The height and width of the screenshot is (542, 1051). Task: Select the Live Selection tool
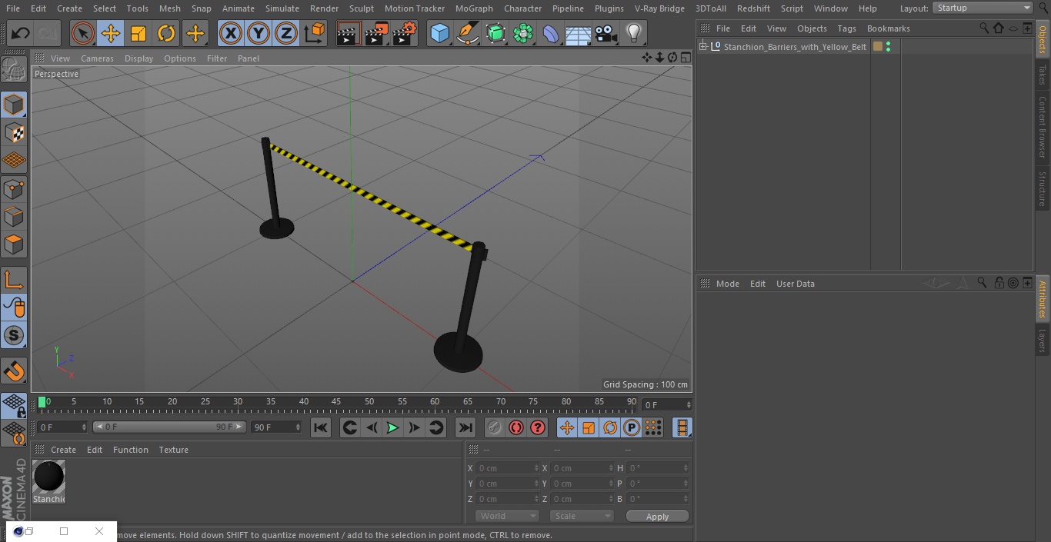pyautogui.click(x=83, y=34)
